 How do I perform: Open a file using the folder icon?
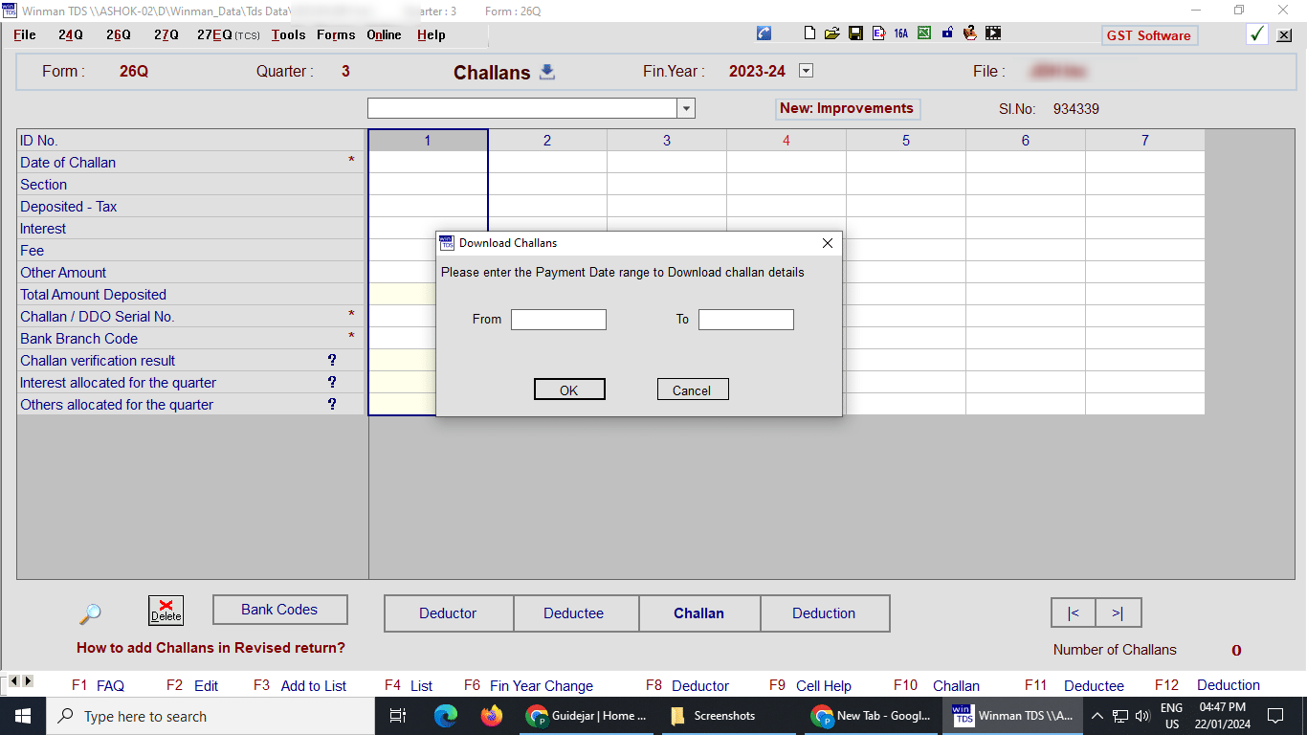[832, 33]
